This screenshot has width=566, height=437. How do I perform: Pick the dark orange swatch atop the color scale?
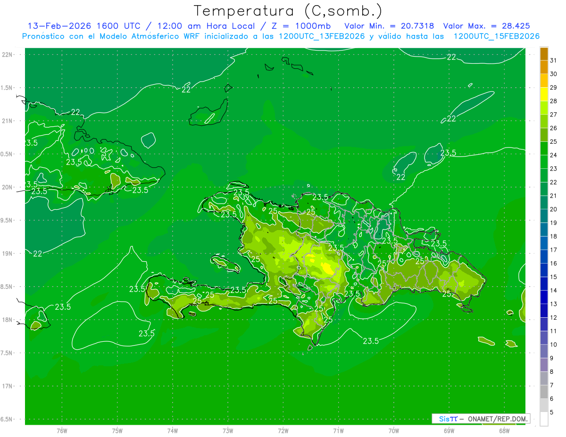(x=544, y=54)
